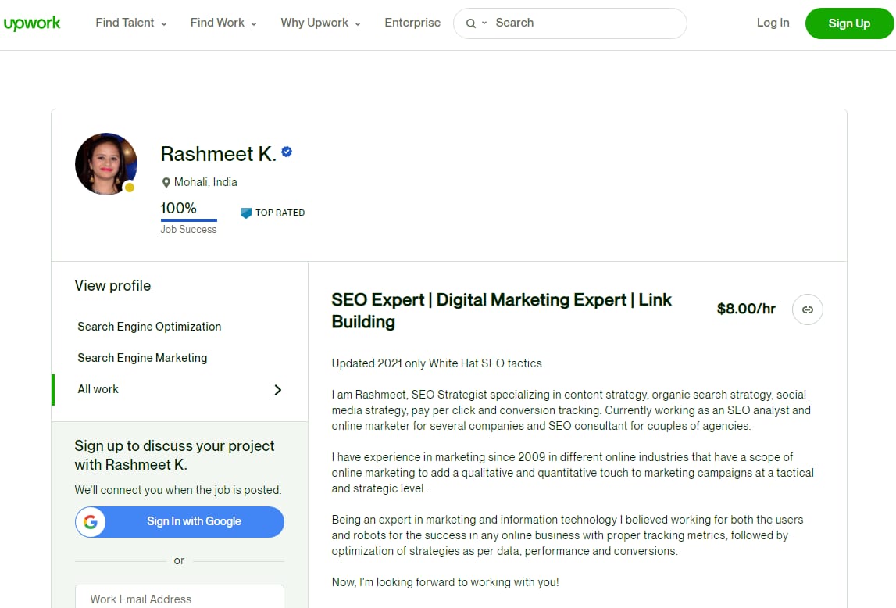
Task: Click the Google icon in the sign-in button
Action: tap(91, 522)
